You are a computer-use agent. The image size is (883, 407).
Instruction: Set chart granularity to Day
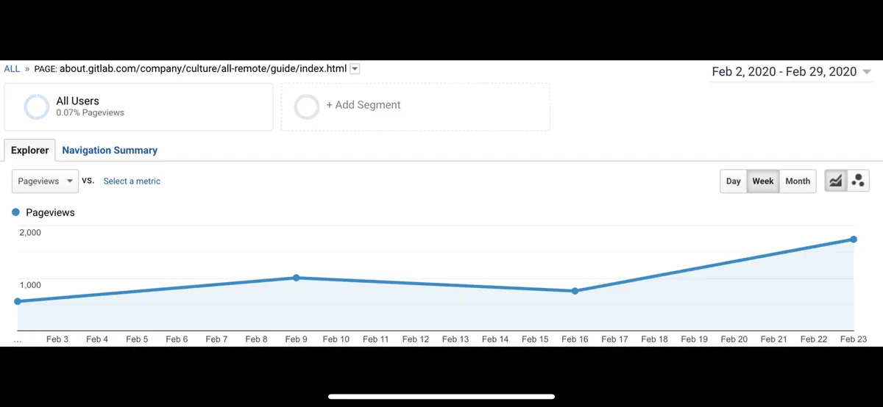point(734,181)
